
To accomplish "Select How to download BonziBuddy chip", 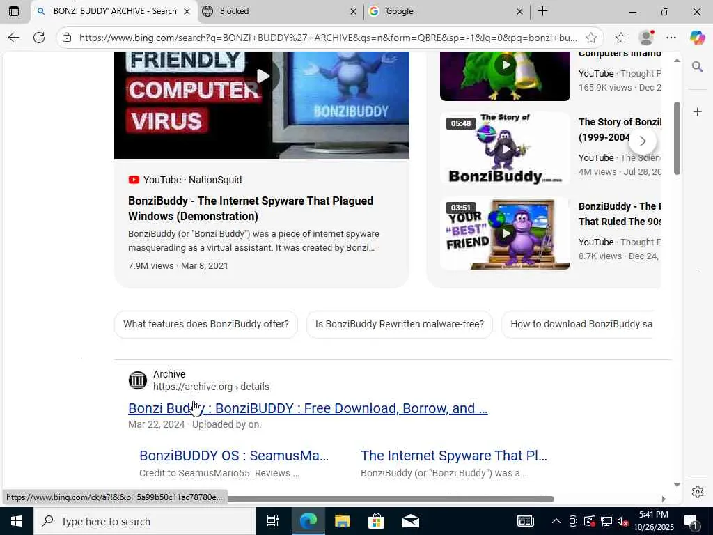I will [577, 325].
